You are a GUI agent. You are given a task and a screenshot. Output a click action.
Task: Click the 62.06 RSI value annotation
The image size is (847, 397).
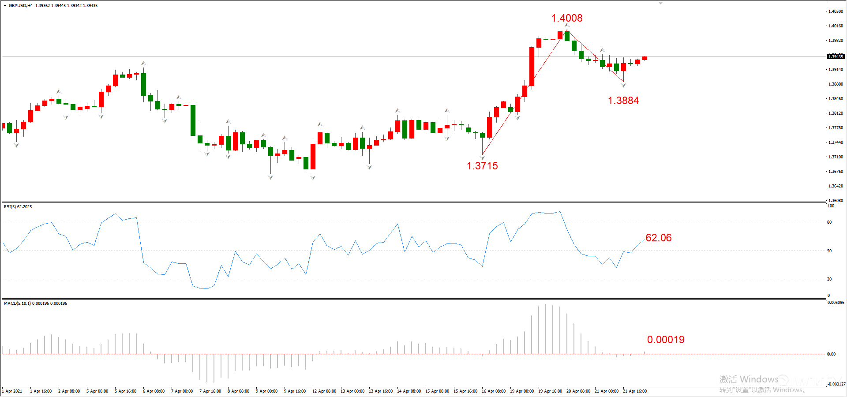[658, 238]
